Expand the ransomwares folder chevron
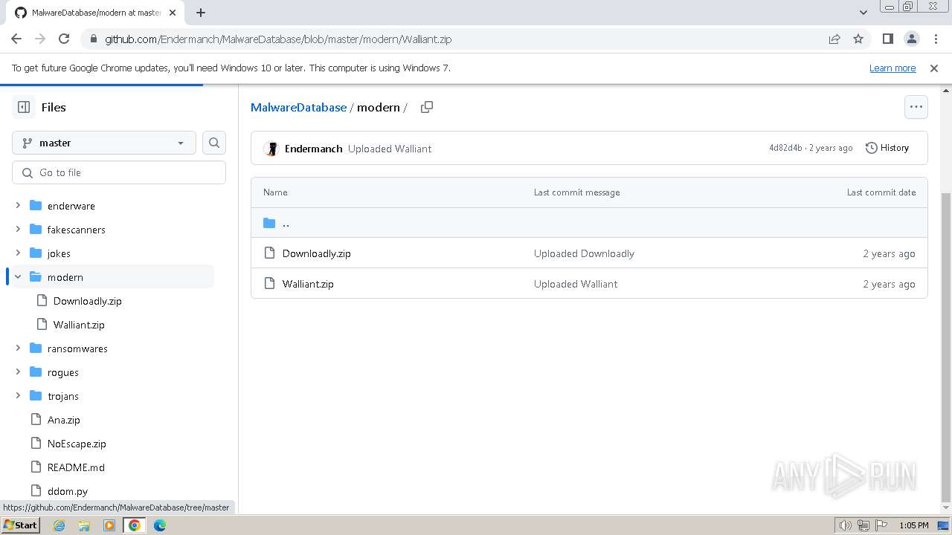Viewport: 952px width, 535px height. point(18,348)
